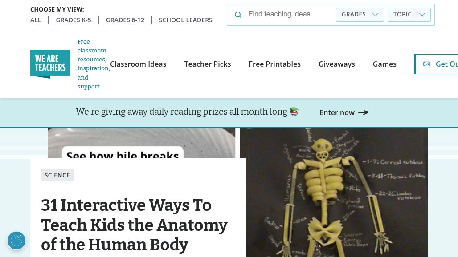The width and height of the screenshot is (458, 257).
Task: Focus the Find teaching ideas field
Action: (x=289, y=14)
